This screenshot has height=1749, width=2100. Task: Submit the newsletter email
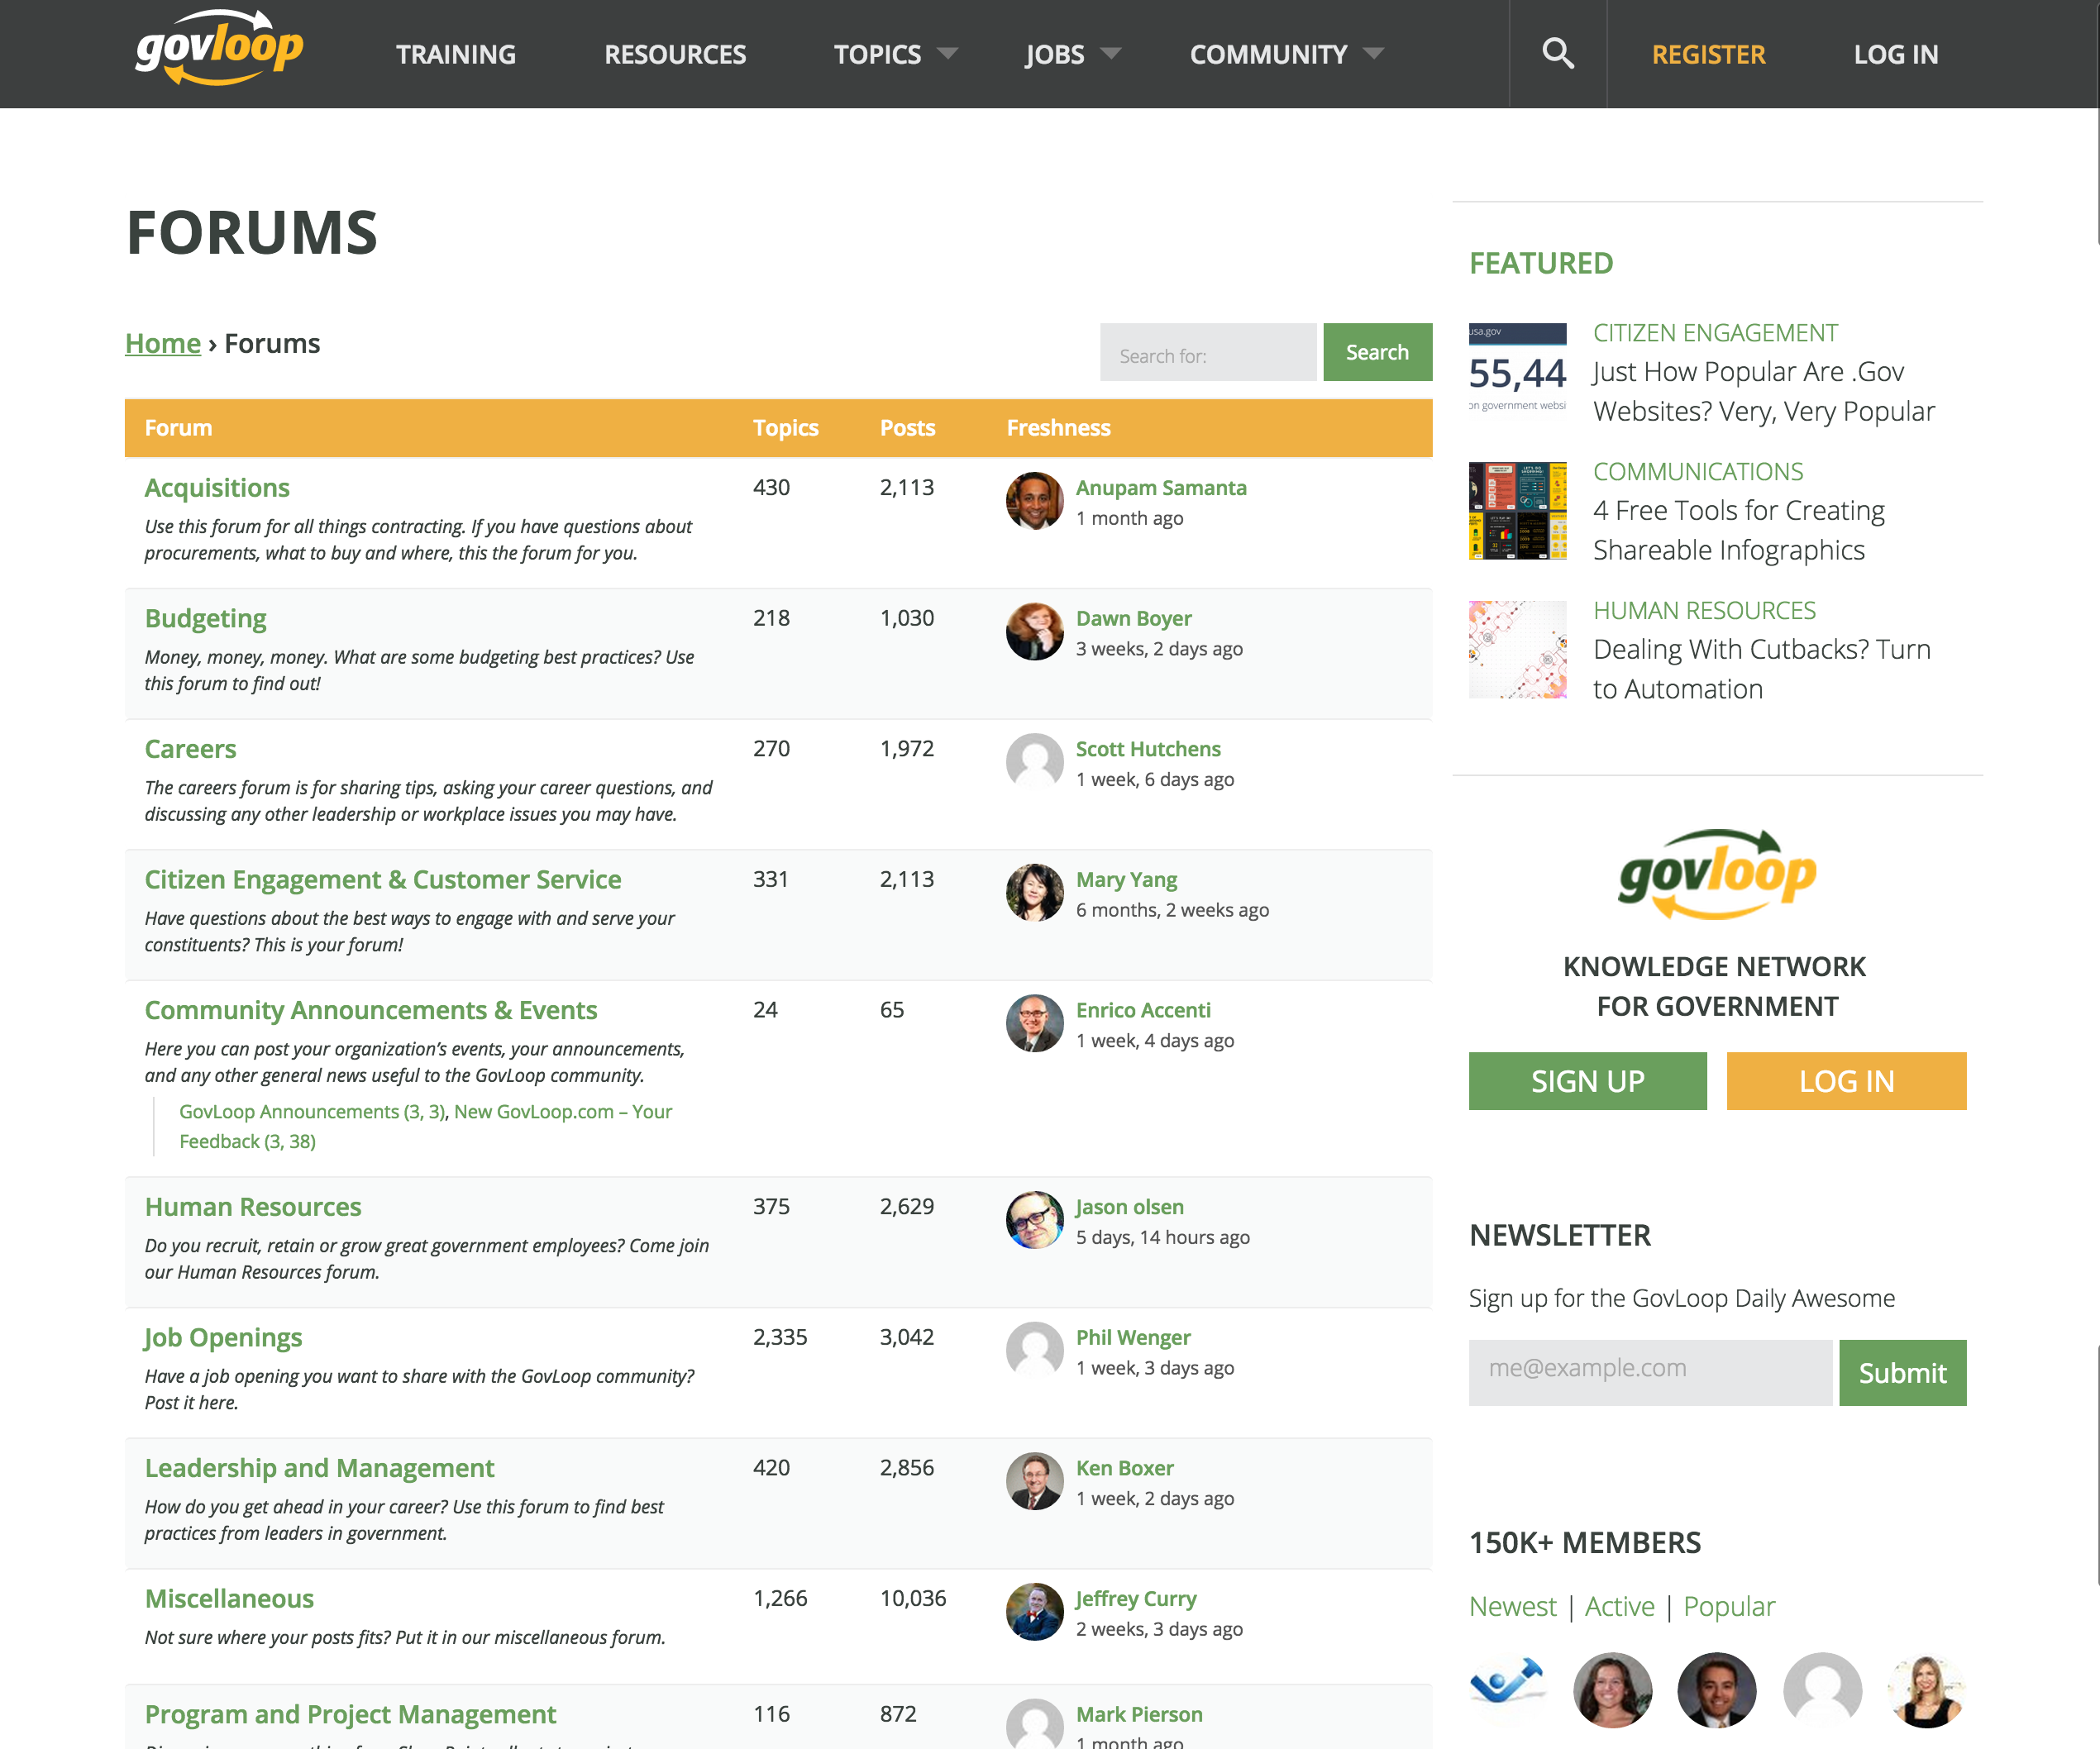pyautogui.click(x=1902, y=1373)
